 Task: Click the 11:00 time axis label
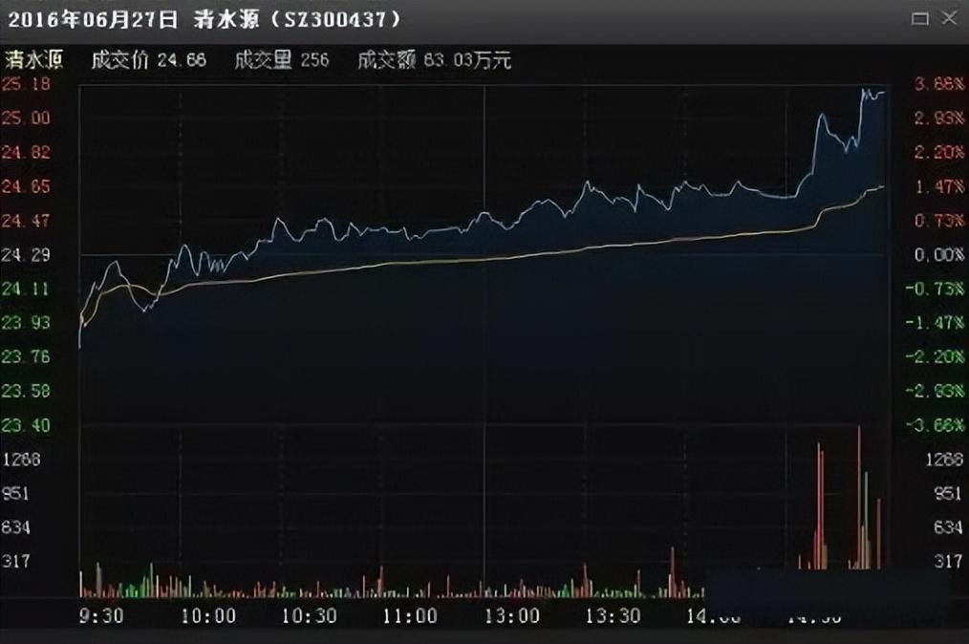pos(410,615)
